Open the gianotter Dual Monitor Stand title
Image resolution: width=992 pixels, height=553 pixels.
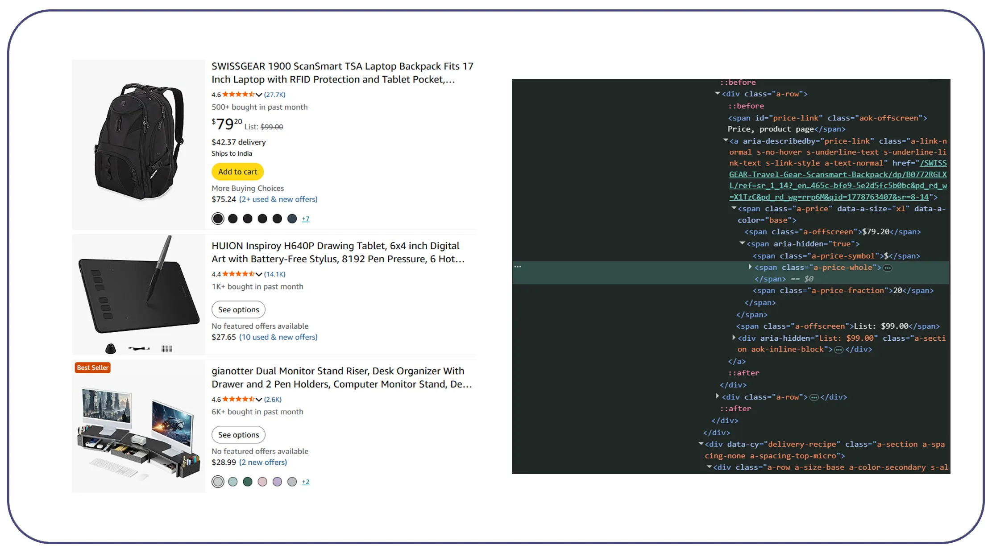pyautogui.click(x=341, y=378)
